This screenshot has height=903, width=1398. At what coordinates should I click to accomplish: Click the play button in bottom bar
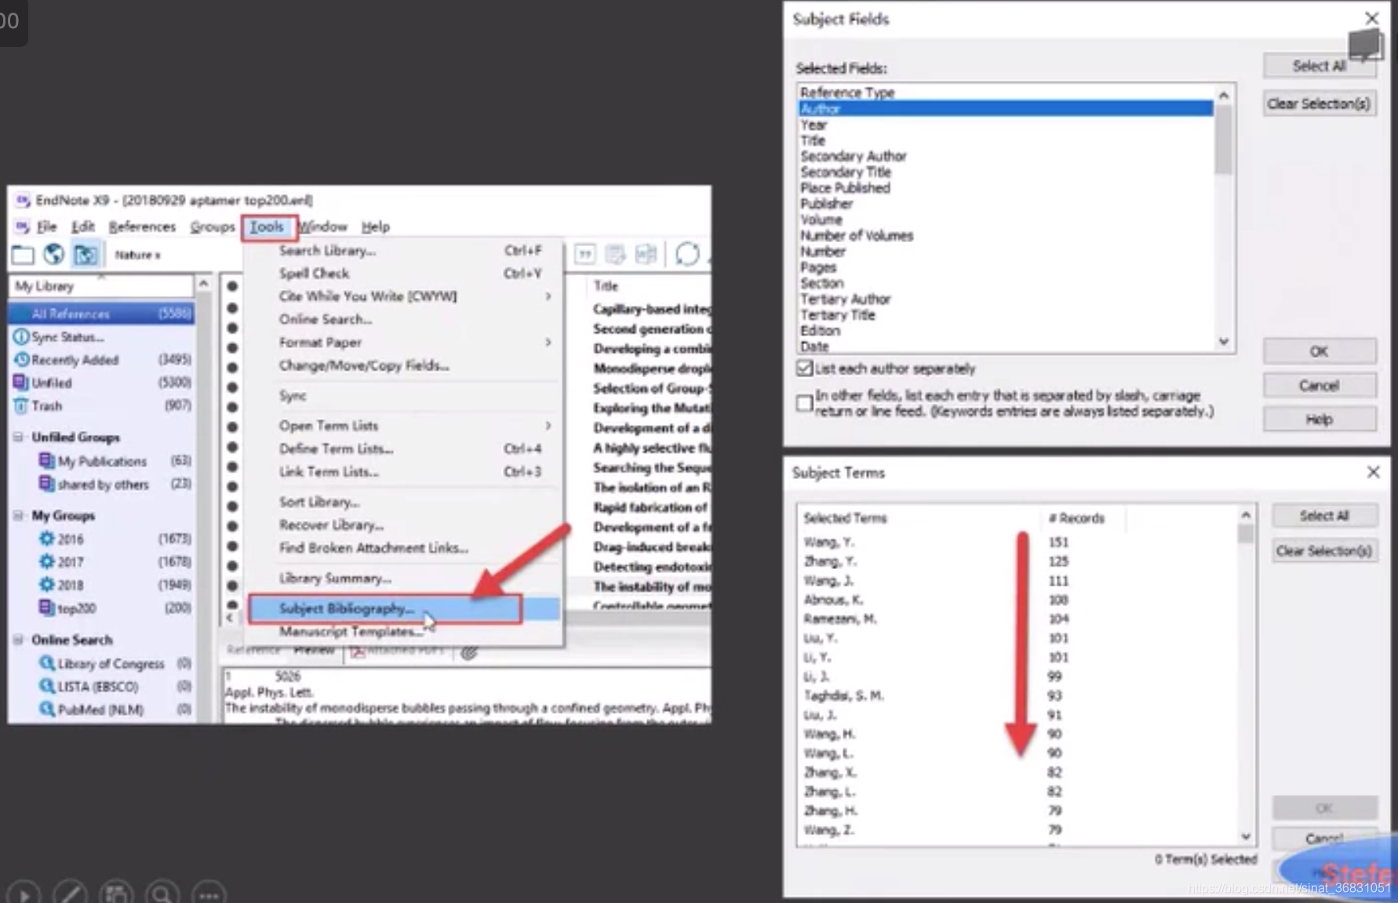[24, 894]
